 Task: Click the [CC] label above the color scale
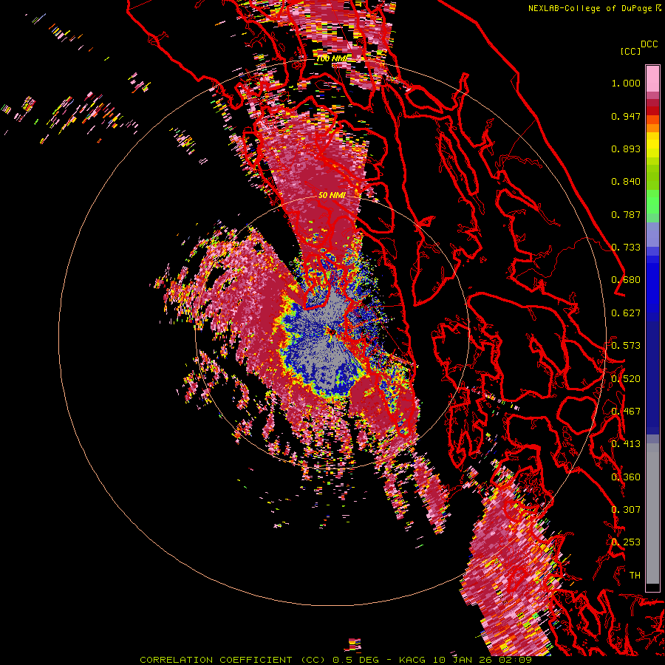coord(630,51)
